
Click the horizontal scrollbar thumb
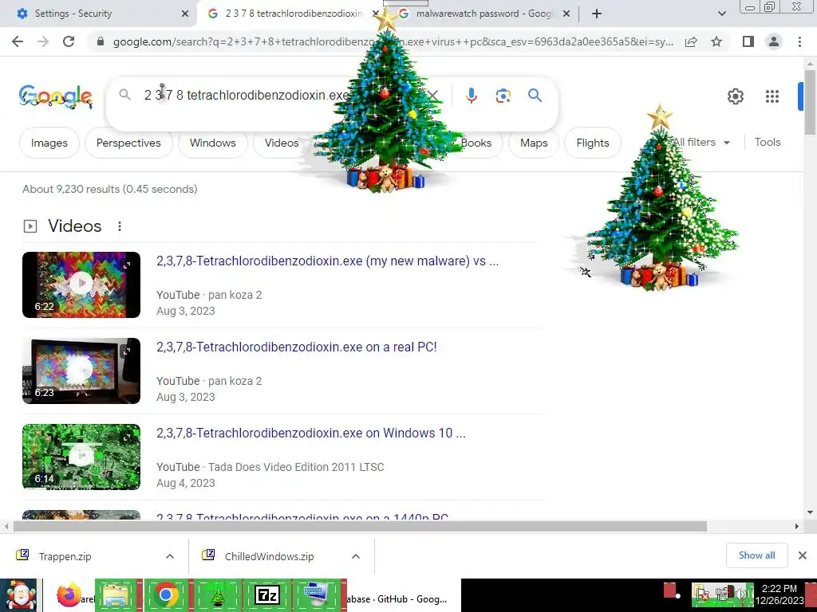click(x=360, y=527)
